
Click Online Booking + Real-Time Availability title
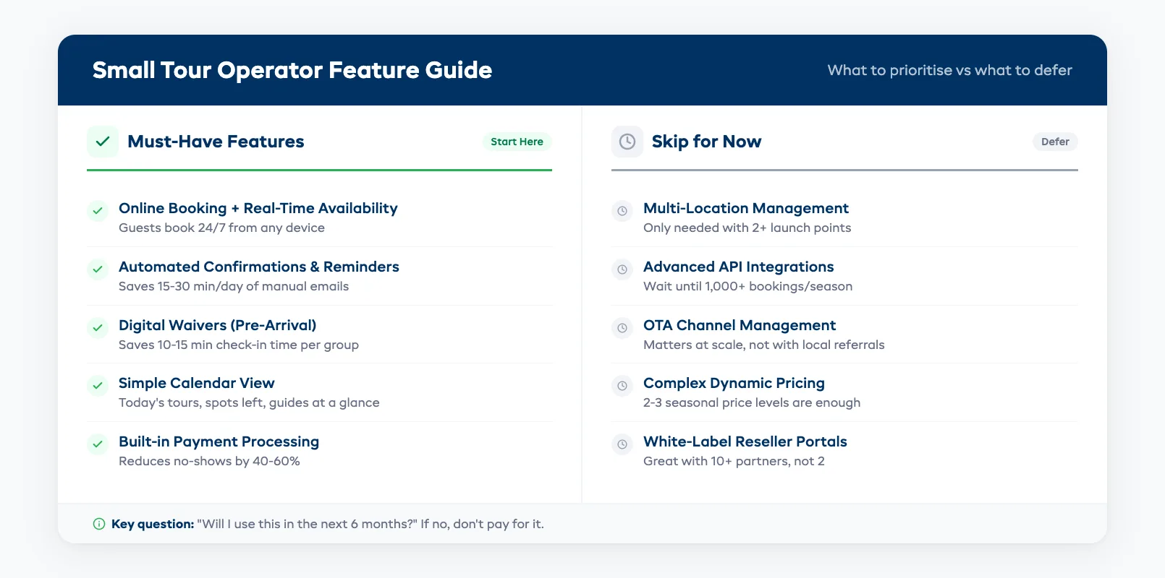(258, 208)
